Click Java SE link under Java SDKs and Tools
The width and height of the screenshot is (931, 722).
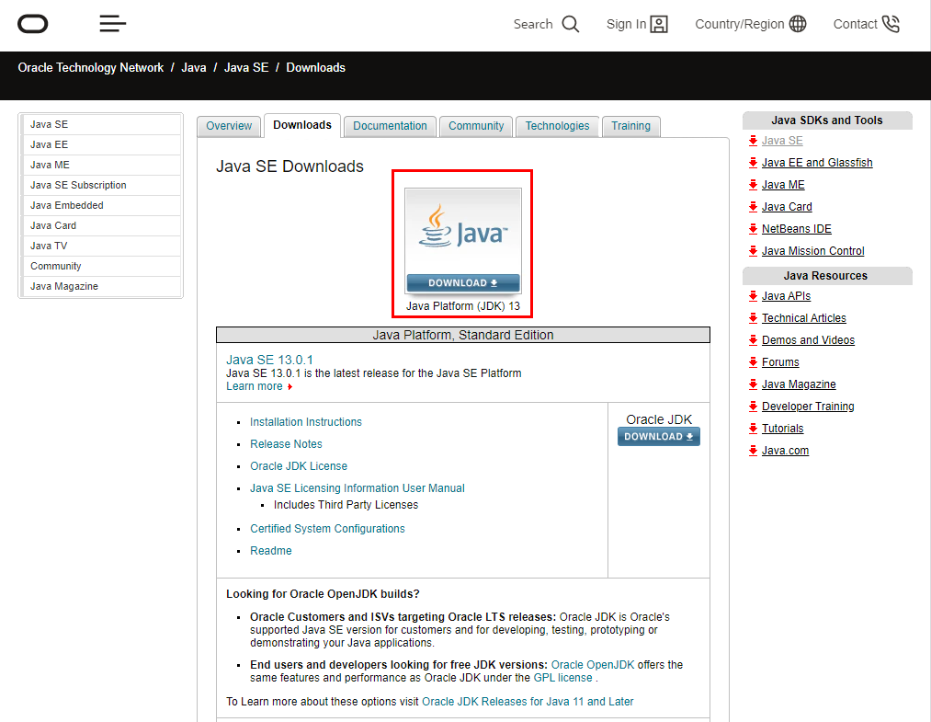[x=782, y=141]
